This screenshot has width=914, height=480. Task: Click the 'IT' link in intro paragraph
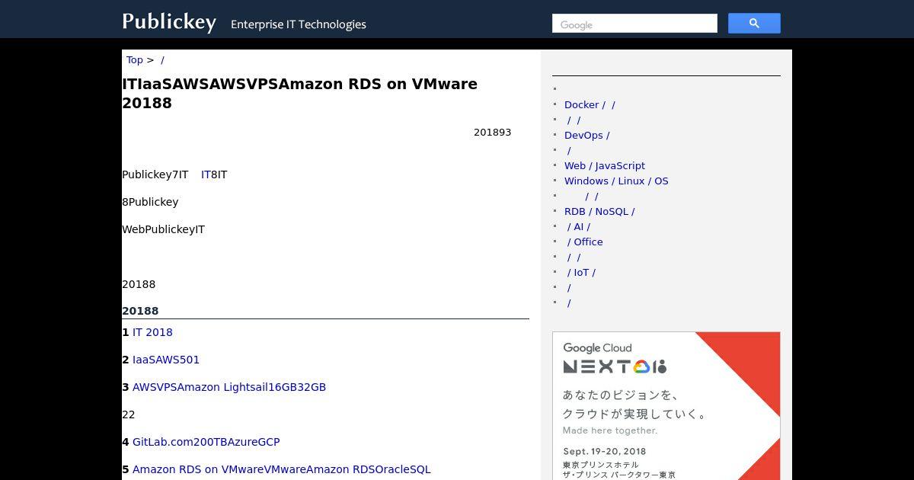(206, 174)
